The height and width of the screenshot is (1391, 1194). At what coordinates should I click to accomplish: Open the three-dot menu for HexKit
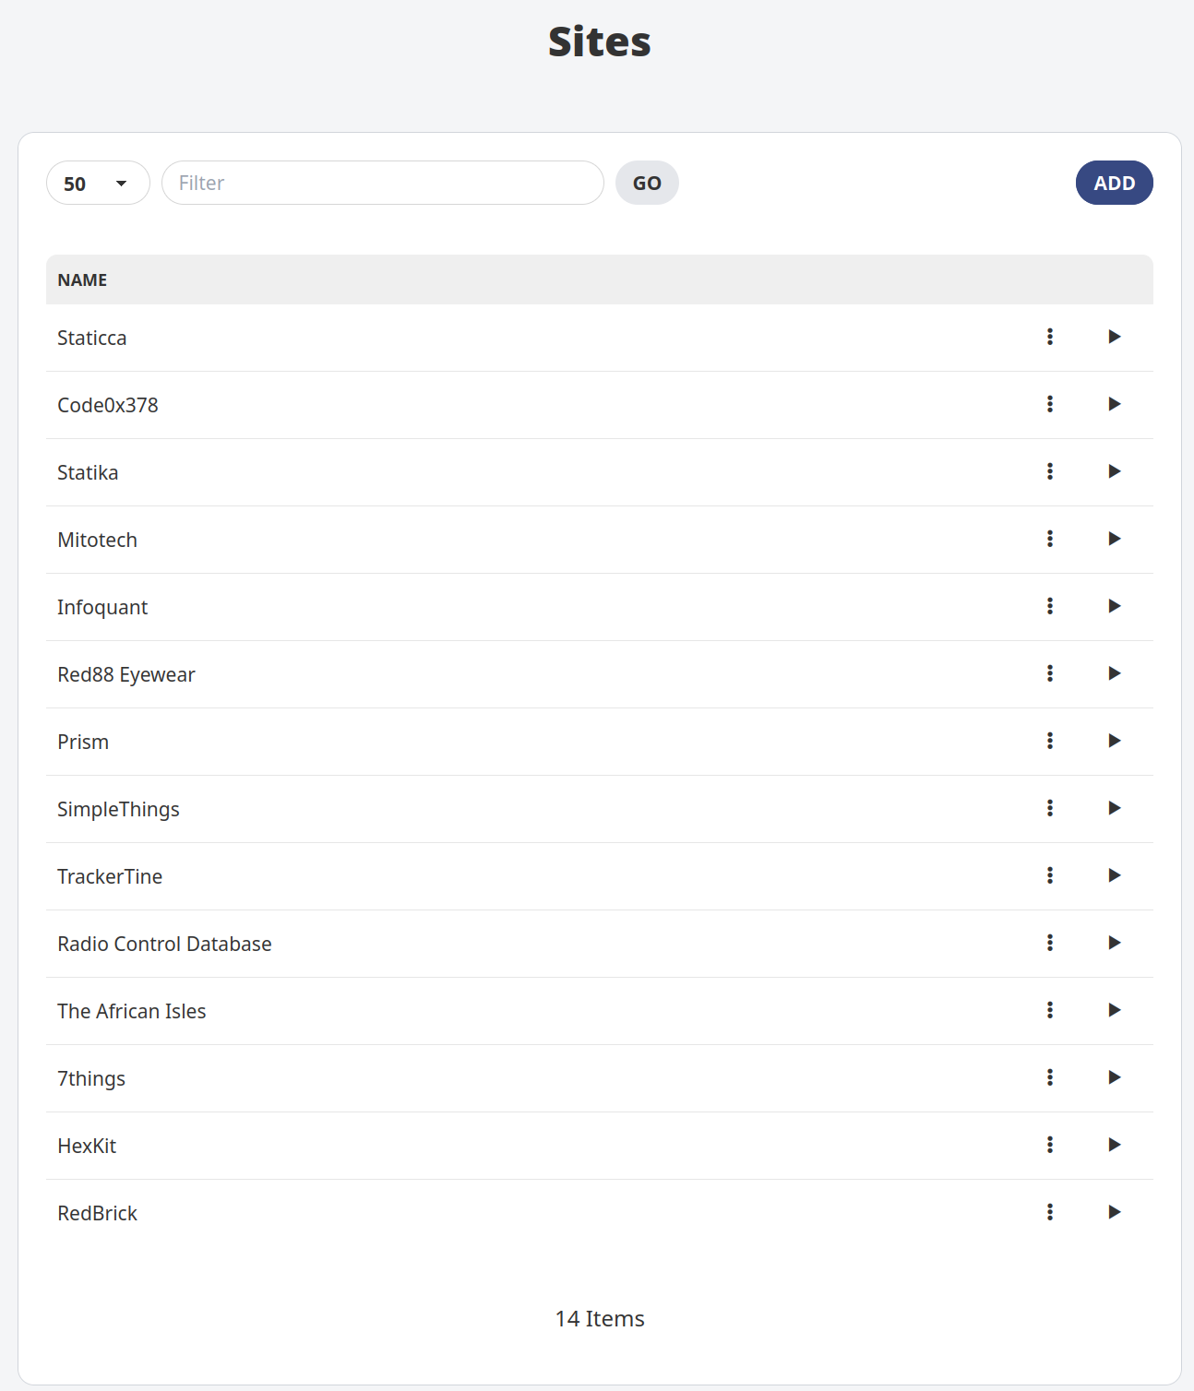point(1050,1145)
